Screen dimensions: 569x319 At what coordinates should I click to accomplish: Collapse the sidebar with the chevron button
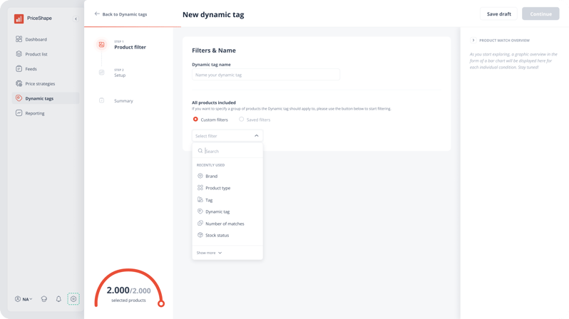point(76,19)
